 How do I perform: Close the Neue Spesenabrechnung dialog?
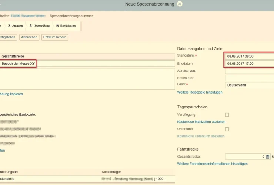pyautogui.click(x=180, y=4)
